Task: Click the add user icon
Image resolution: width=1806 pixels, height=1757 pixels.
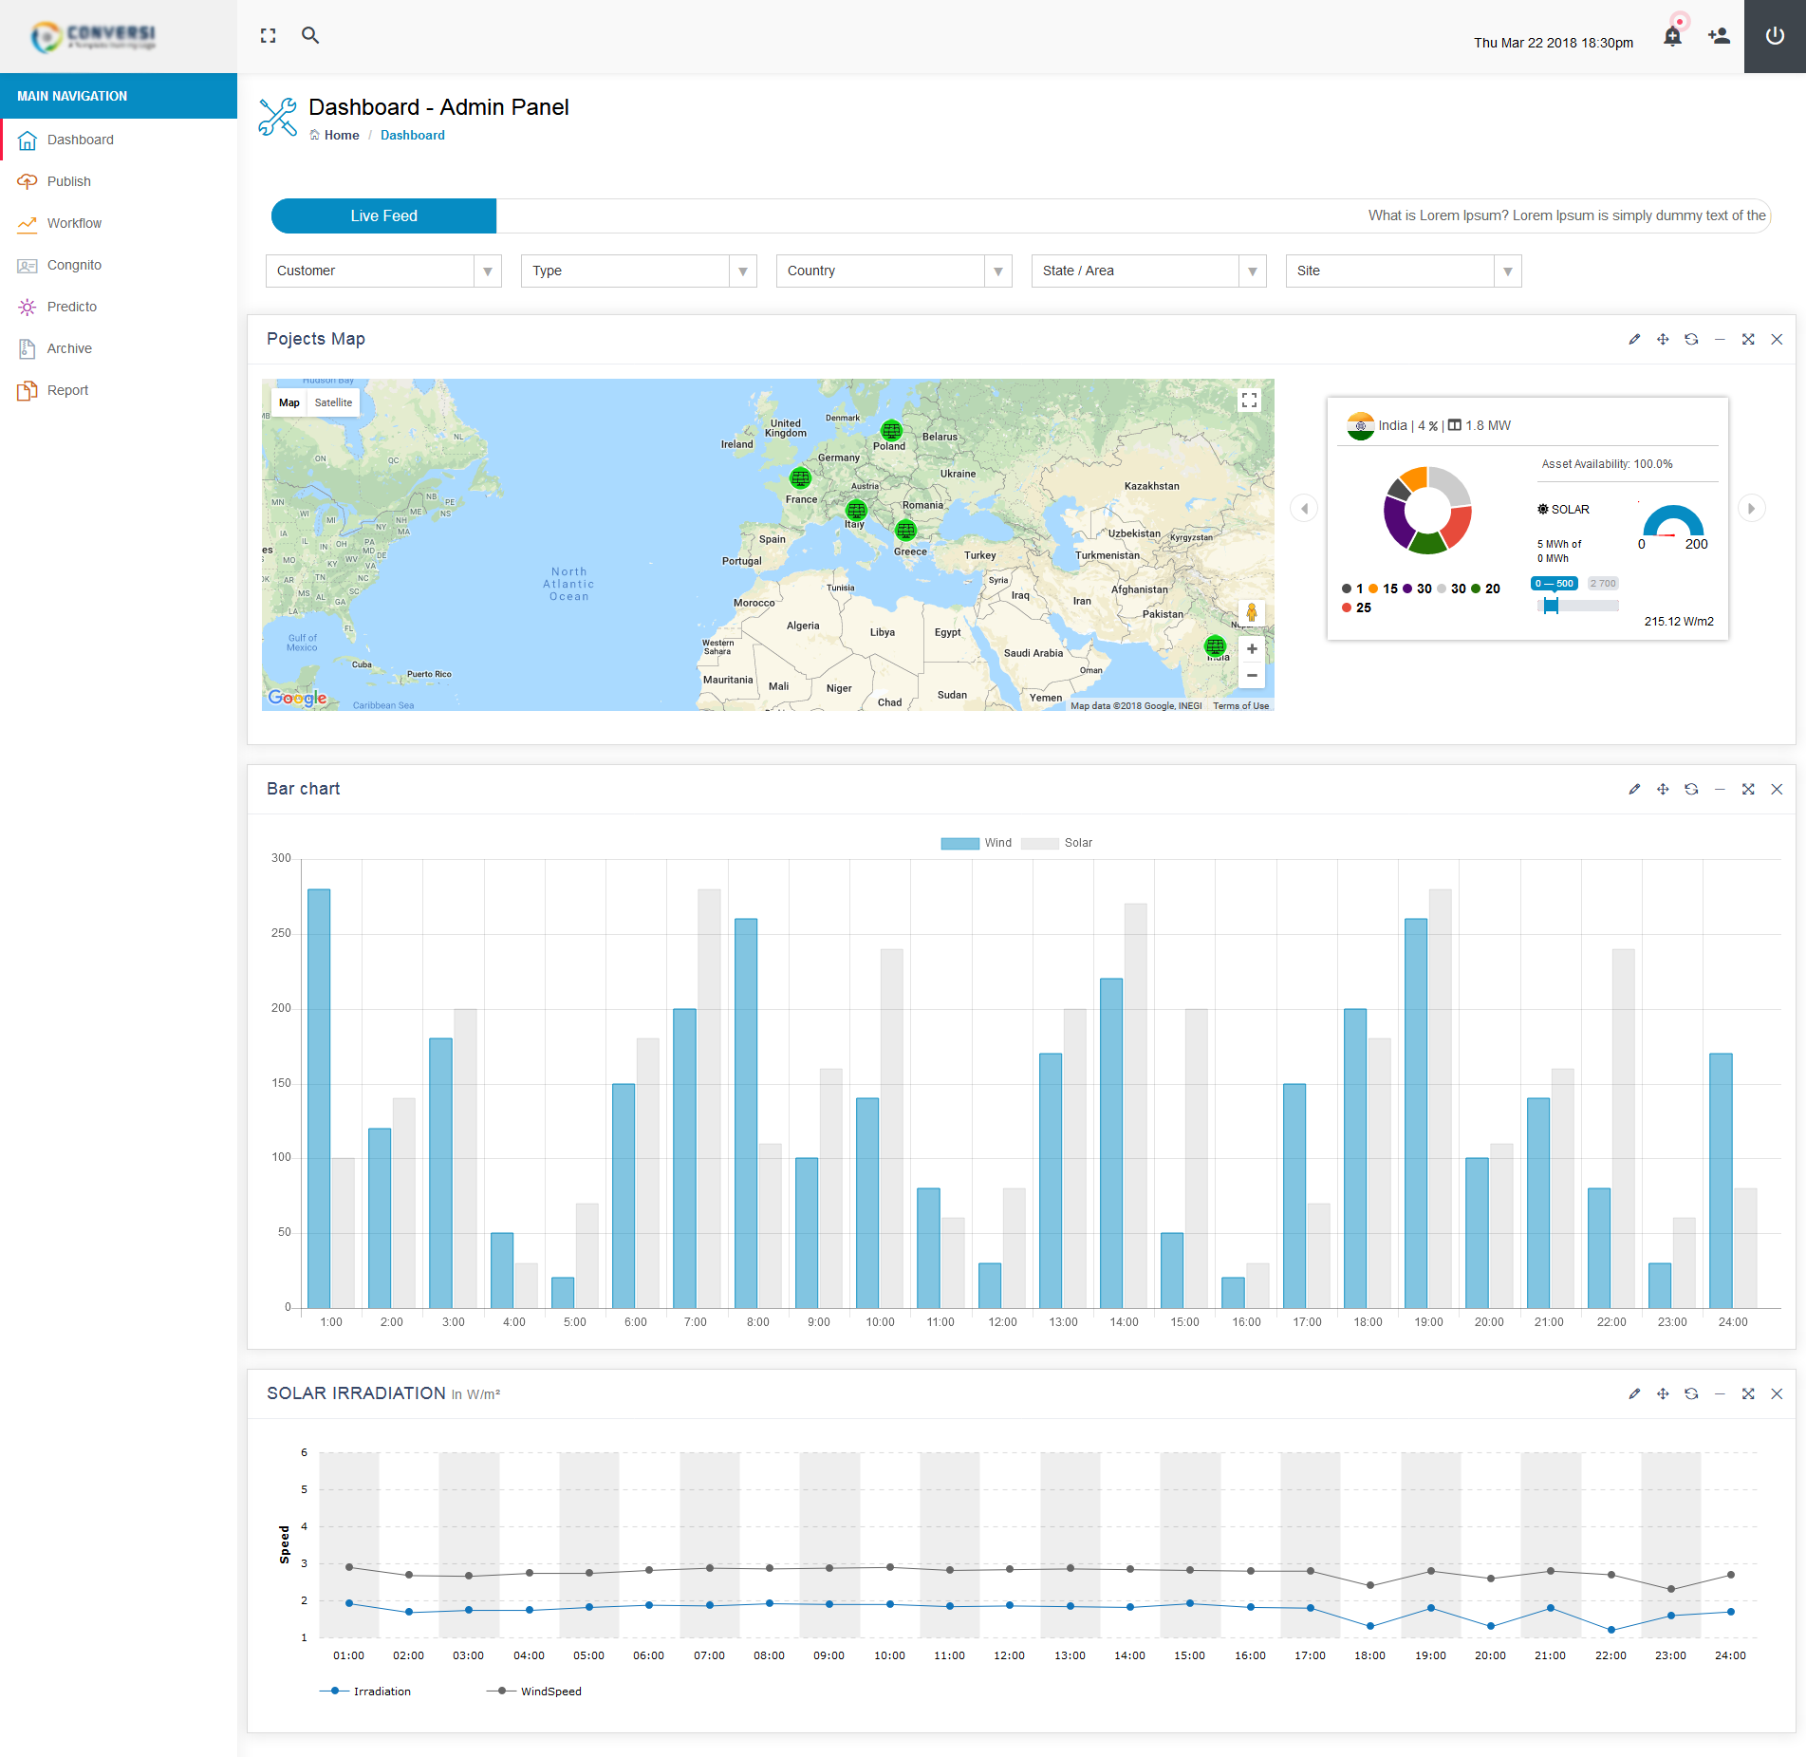Action: (1719, 36)
